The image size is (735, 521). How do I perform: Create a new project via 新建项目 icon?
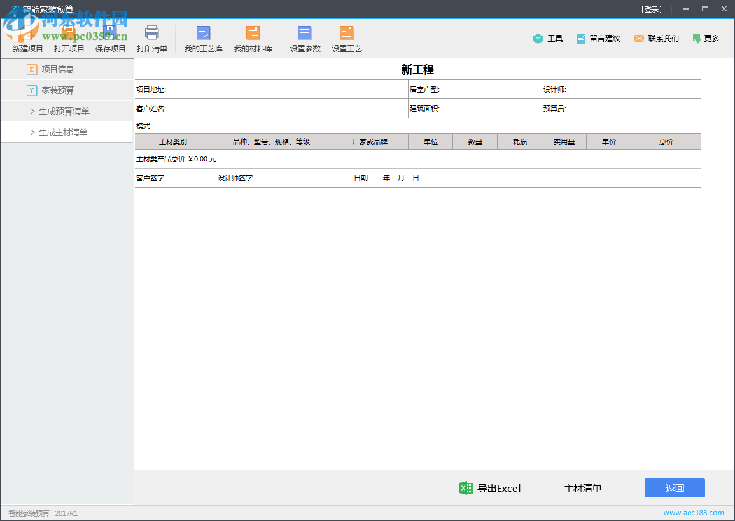27,38
